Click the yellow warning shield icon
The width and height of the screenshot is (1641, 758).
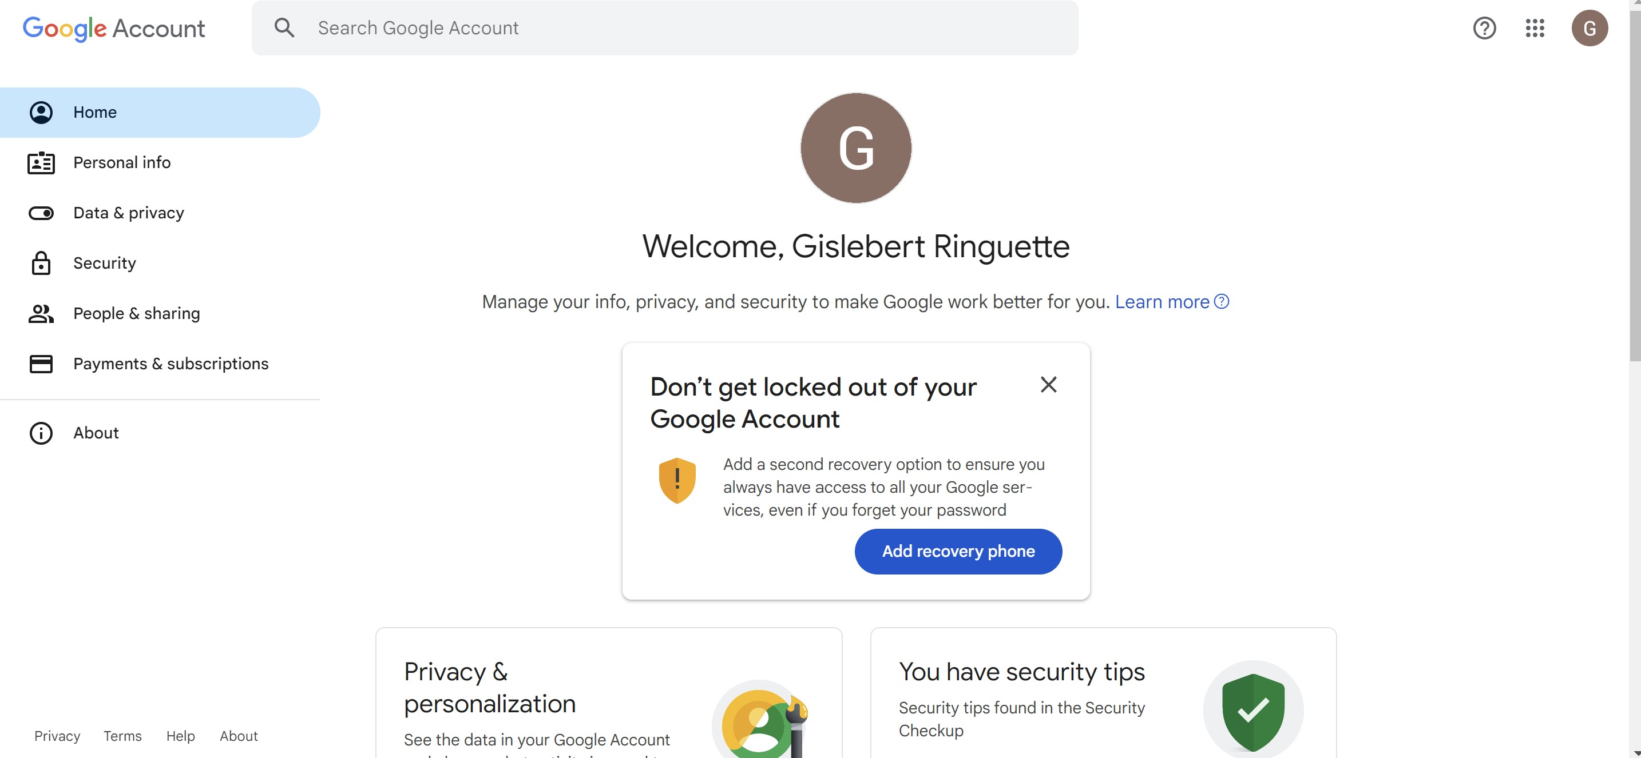(676, 481)
